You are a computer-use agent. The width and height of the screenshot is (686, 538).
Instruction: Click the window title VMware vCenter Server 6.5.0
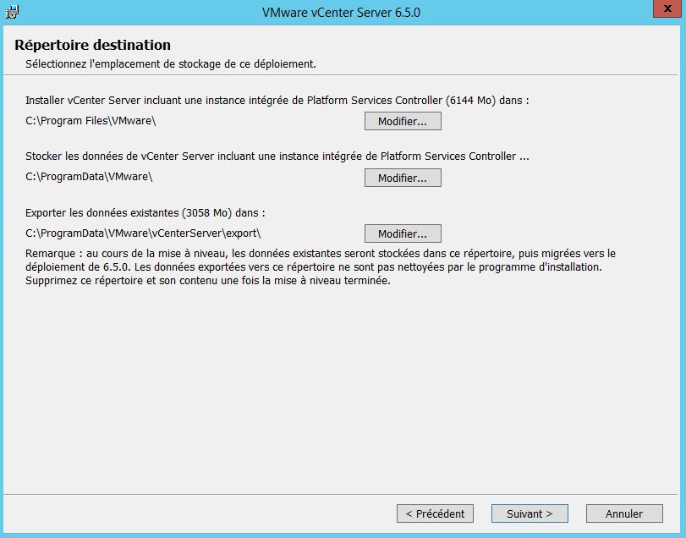pos(341,12)
